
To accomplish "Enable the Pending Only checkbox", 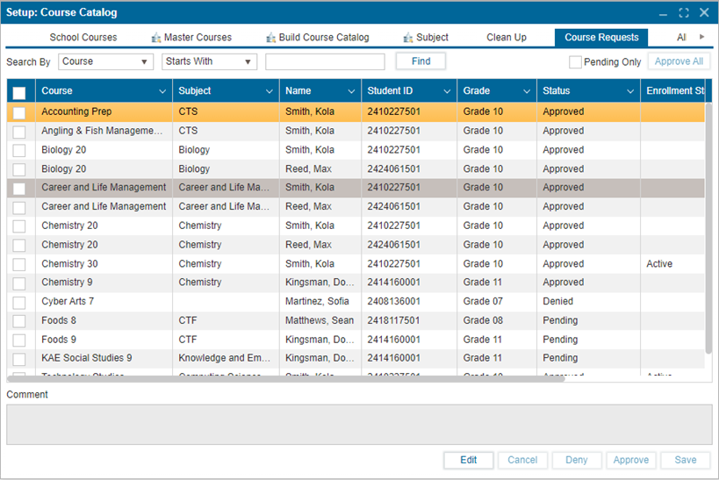I will (575, 62).
